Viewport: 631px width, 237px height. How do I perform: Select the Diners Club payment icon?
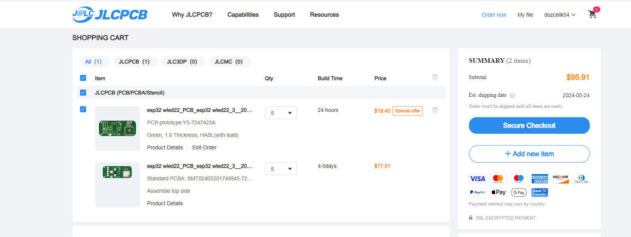[x=581, y=179]
